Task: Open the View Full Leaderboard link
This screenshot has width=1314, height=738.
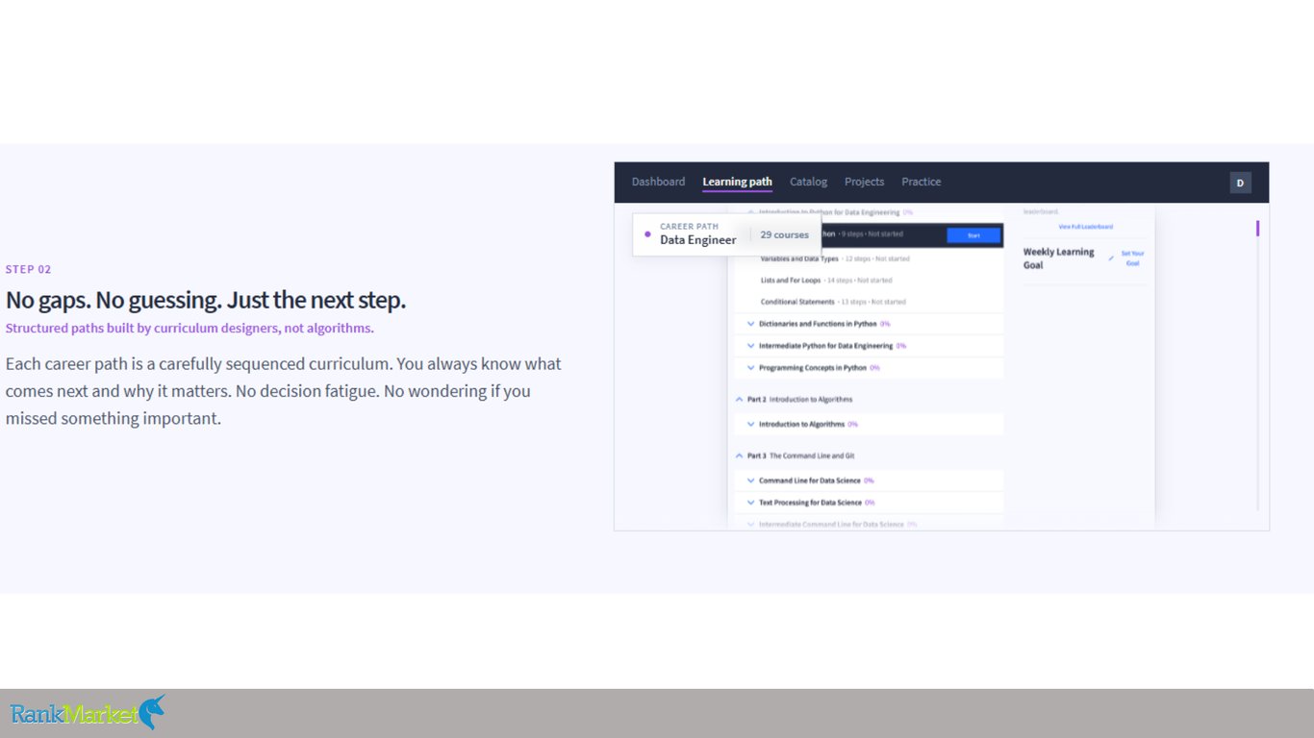Action: 1085,227
